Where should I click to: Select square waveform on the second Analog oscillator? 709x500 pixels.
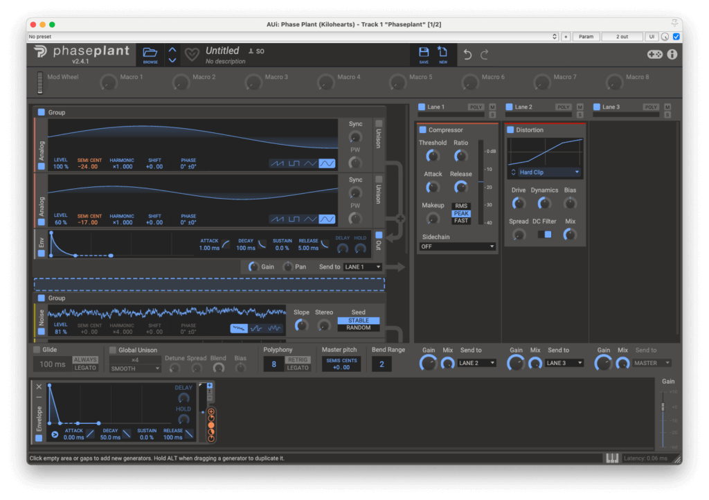click(x=294, y=220)
